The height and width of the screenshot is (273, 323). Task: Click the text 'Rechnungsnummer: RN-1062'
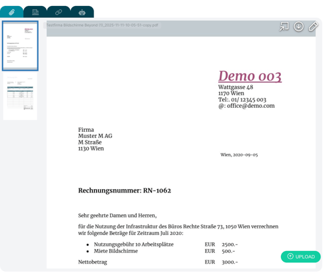point(125,190)
